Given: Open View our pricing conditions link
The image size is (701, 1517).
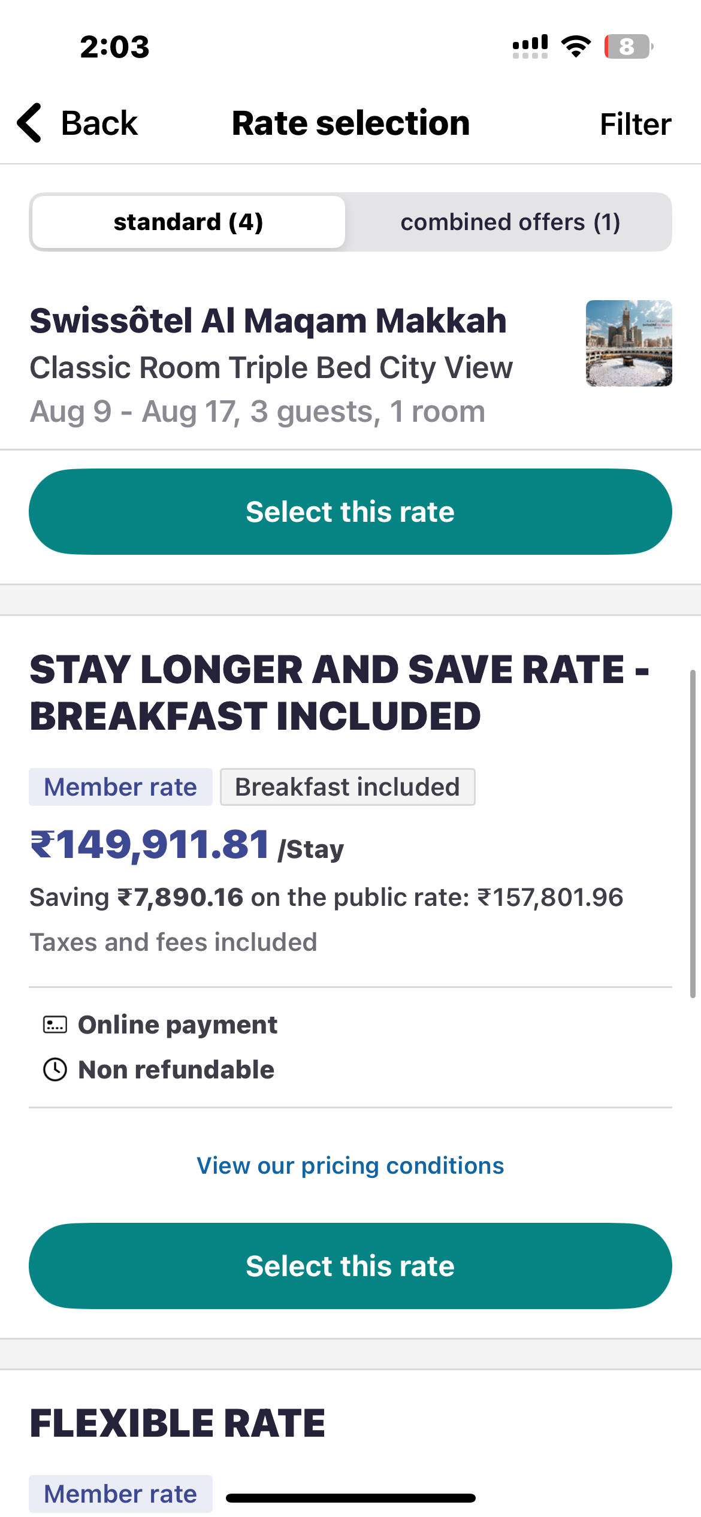Looking at the screenshot, I should click(x=350, y=1165).
